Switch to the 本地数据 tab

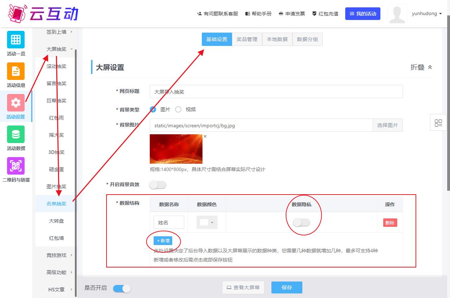coord(277,39)
